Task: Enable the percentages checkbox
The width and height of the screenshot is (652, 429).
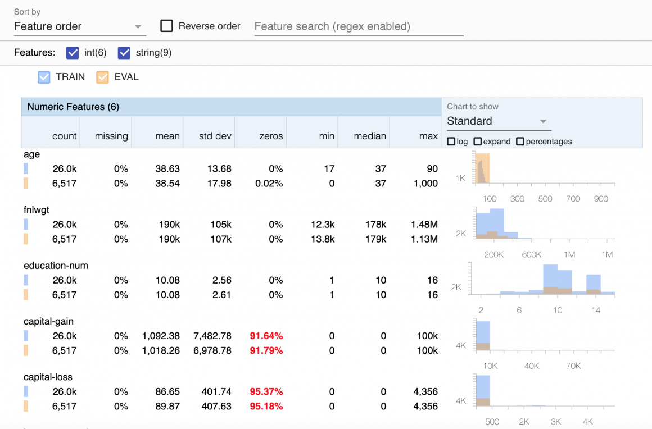Action: click(520, 142)
